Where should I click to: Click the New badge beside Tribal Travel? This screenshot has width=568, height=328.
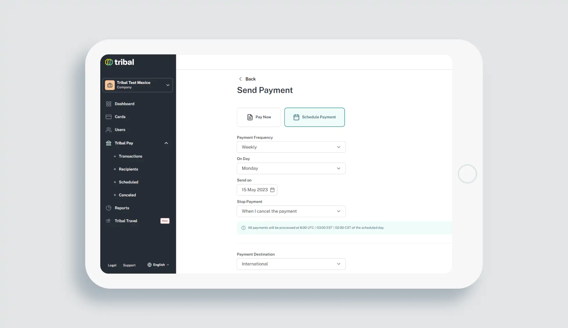165,221
